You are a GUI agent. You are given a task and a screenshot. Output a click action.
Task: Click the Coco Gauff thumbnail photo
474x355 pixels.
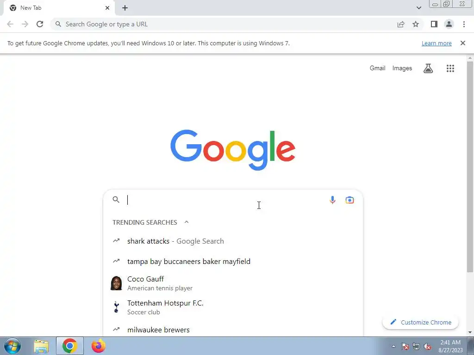click(116, 283)
